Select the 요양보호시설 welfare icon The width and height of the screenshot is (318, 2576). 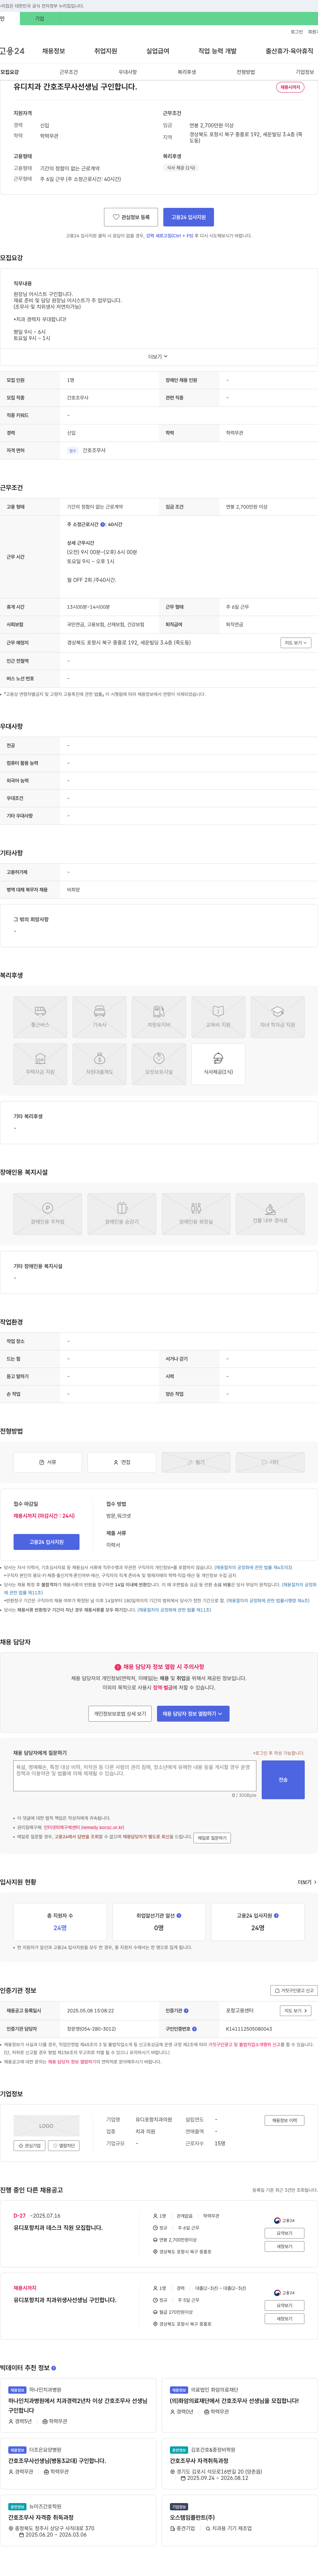point(159,1064)
